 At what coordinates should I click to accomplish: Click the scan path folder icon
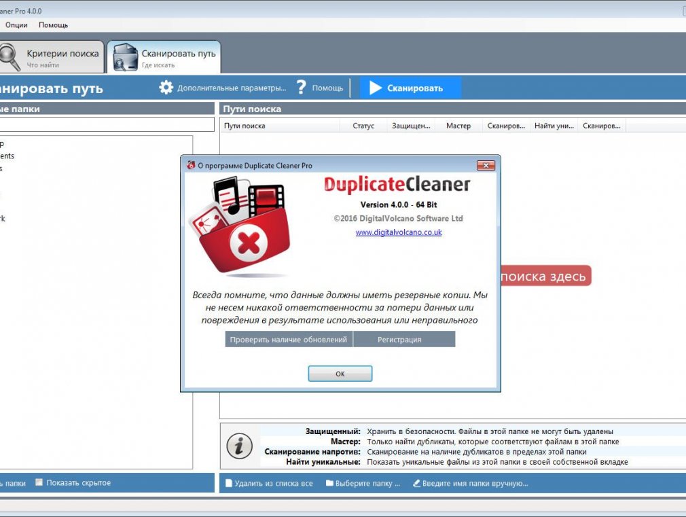[126, 57]
